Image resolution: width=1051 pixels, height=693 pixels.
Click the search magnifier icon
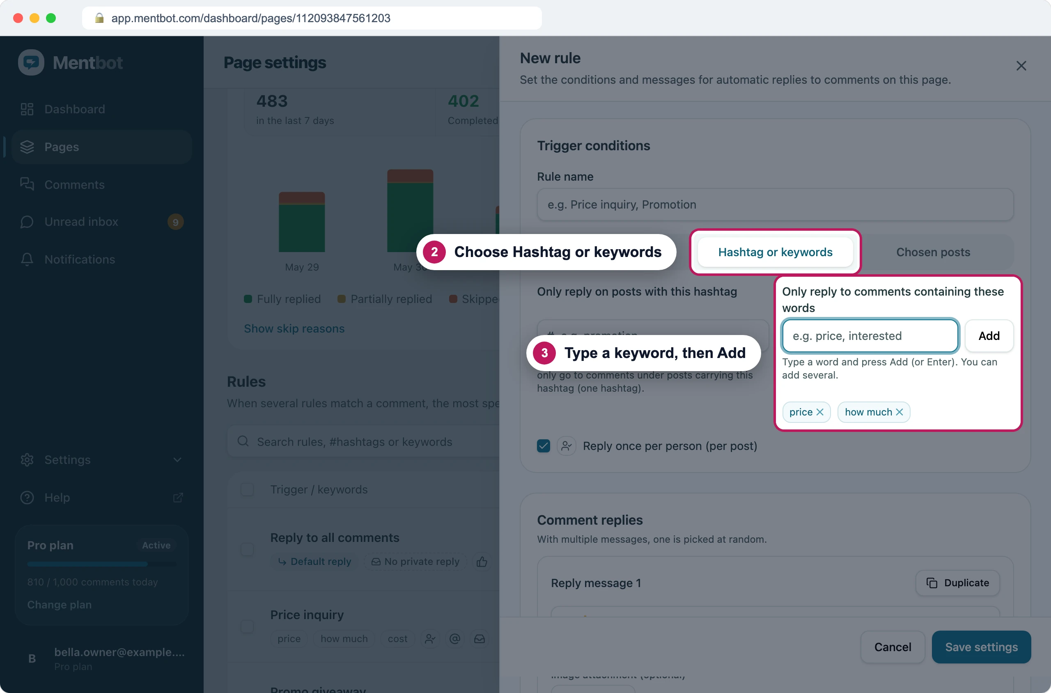pyautogui.click(x=243, y=441)
